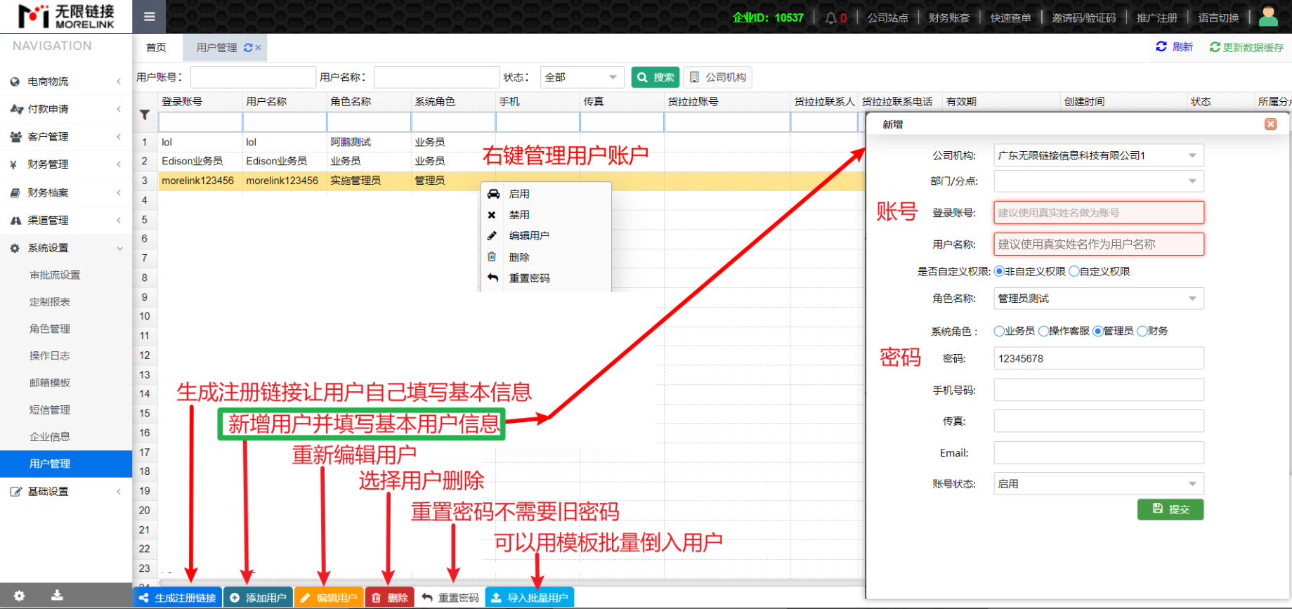
Task: Click the refresh icon on 用户管理 tab
Action: pos(248,48)
